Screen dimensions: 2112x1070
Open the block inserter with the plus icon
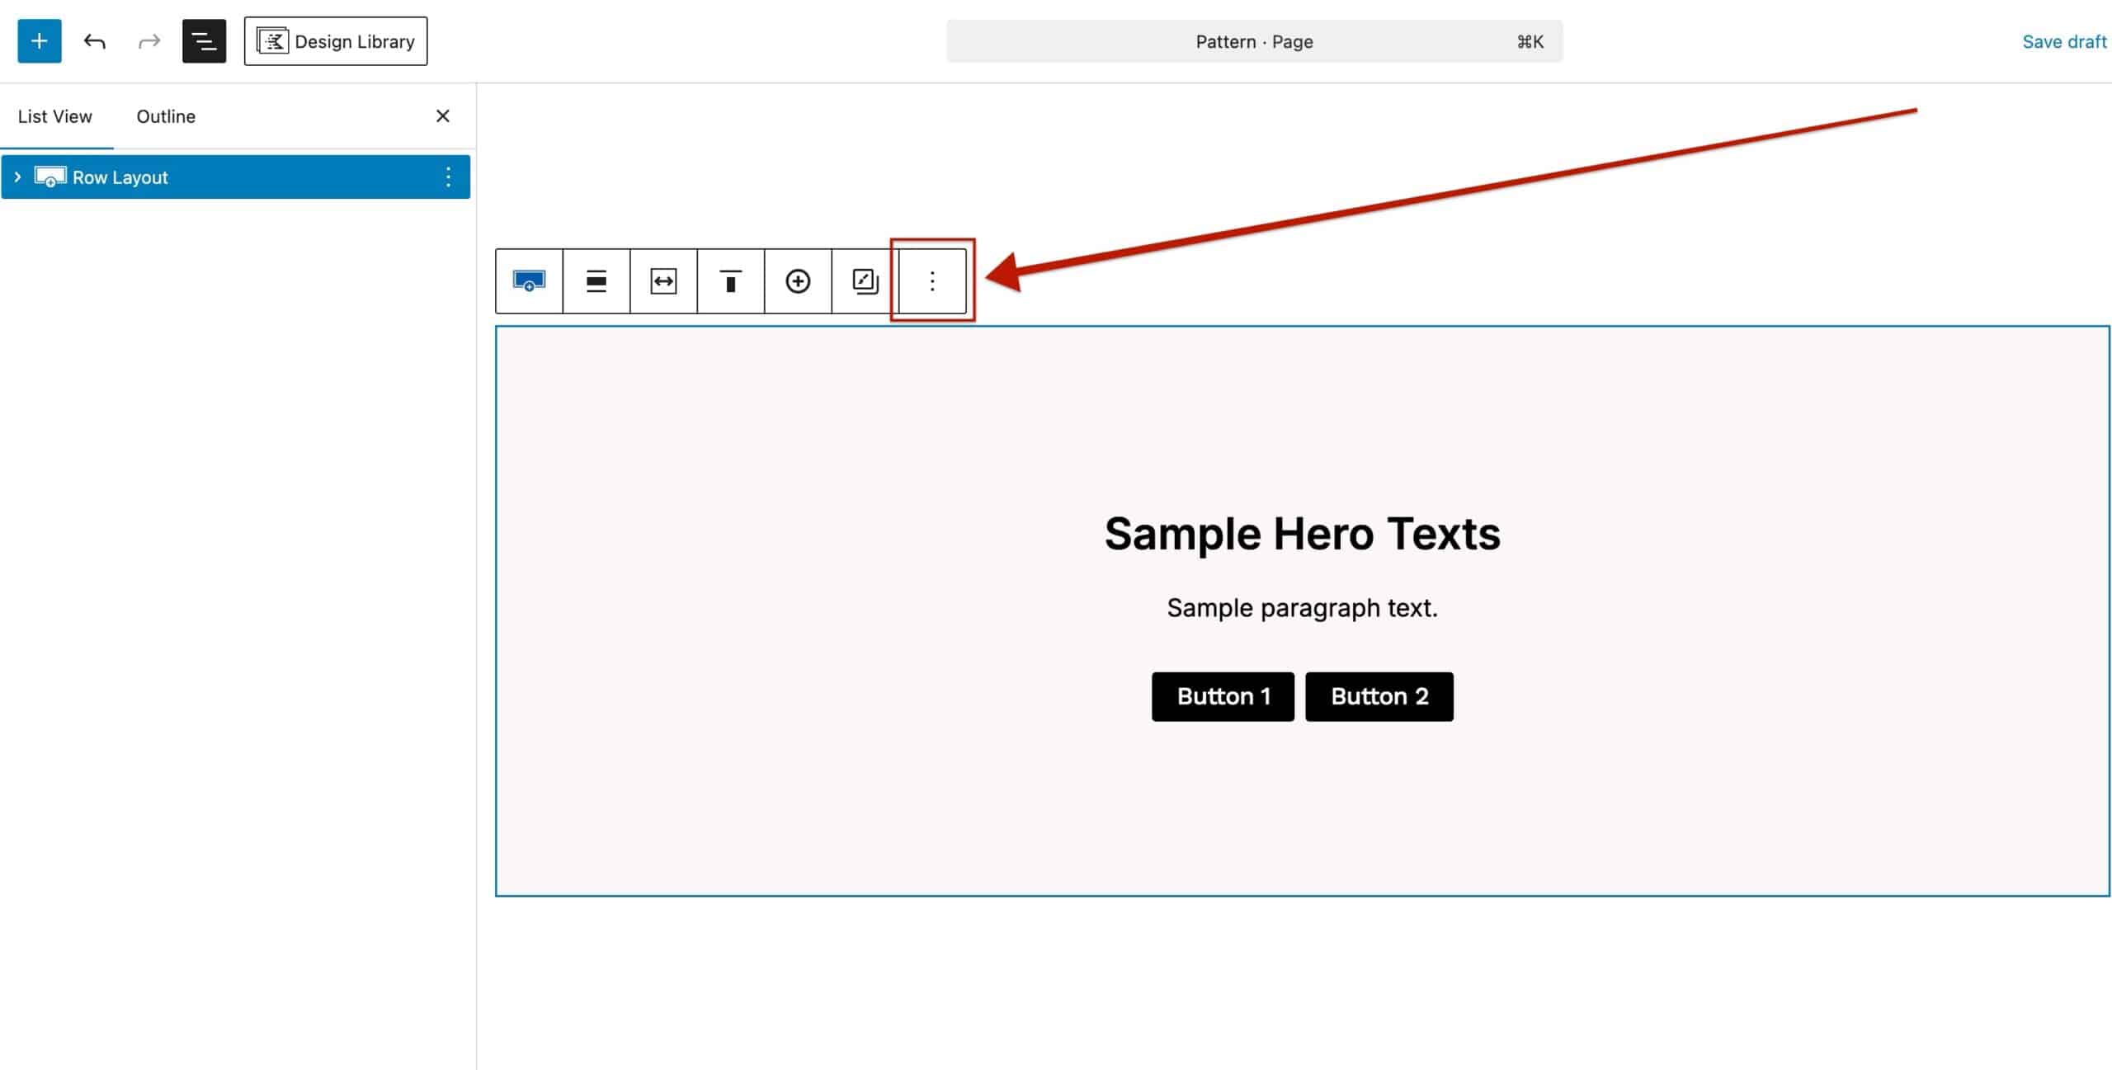tap(39, 41)
